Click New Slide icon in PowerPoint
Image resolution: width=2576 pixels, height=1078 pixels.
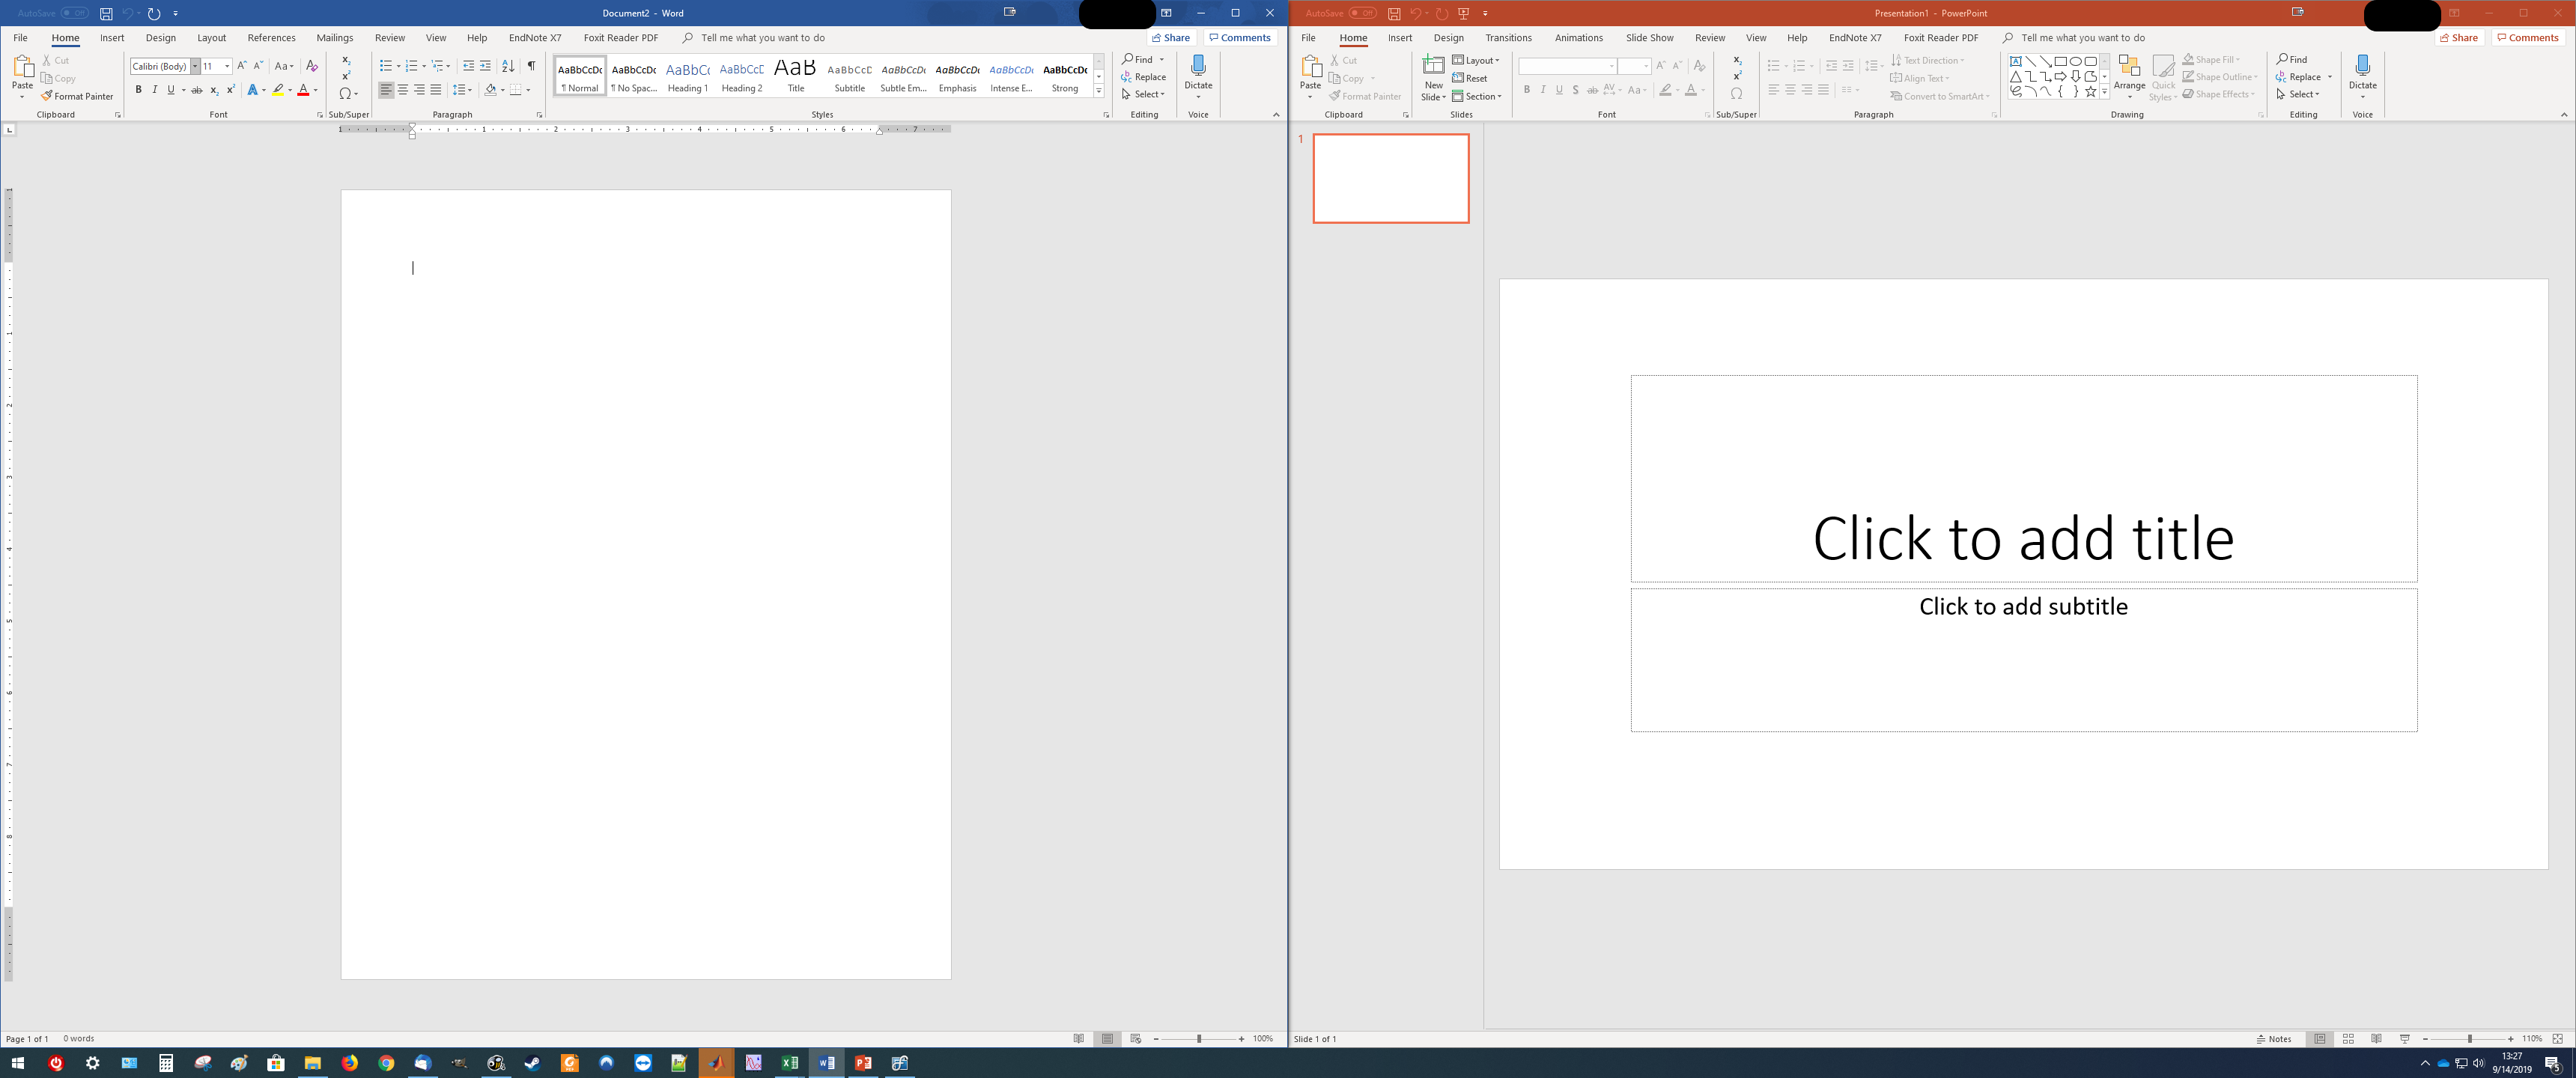tap(1433, 68)
